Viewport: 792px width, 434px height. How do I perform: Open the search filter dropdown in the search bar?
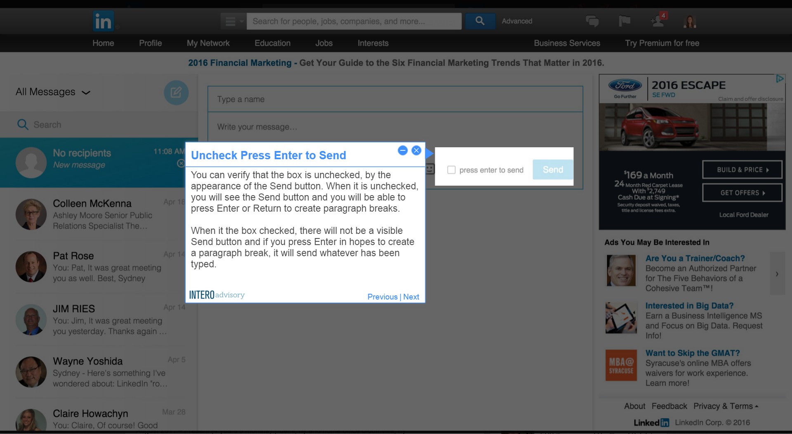pos(233,21)
